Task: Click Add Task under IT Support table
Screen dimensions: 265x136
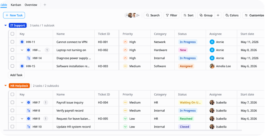Action: pyautogui.click(x=16, y=75)
